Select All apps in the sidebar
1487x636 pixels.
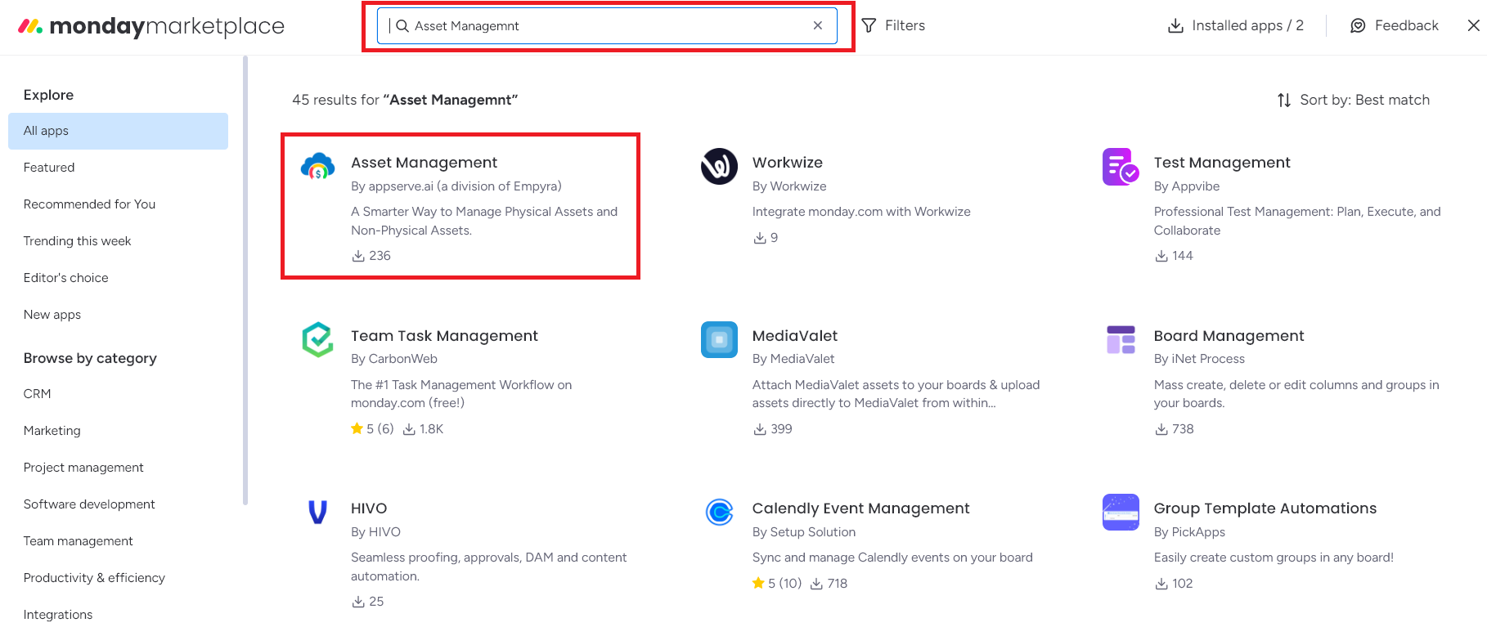pos(118,131)
